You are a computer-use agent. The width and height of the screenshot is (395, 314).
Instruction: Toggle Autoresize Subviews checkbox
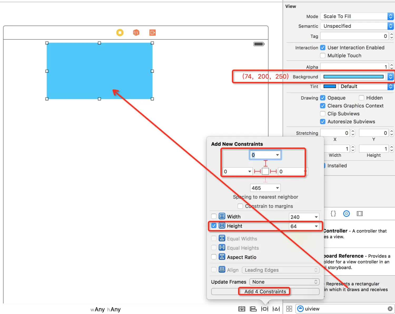pyautogui.click(x=323, y=121)
